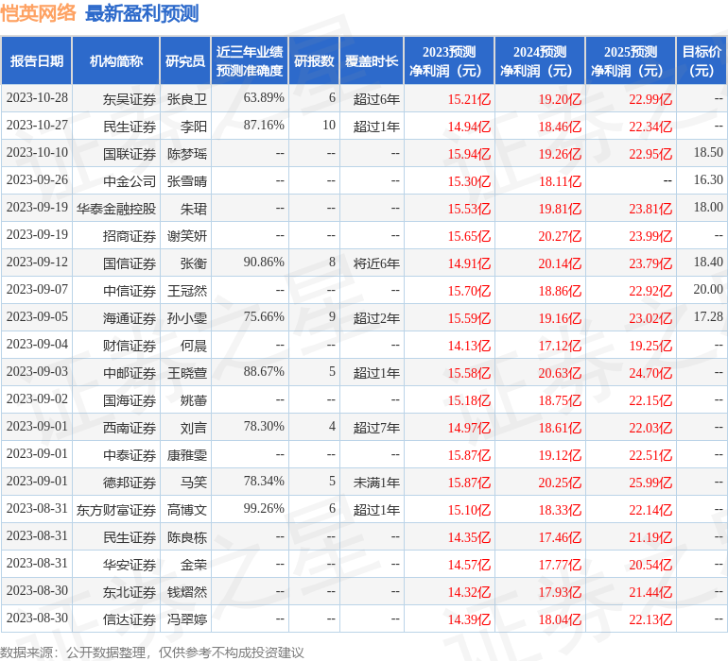The width and height of the screenshot is (728, 661).
Task: Click accuracy value 63.89%
Action: 264,98
